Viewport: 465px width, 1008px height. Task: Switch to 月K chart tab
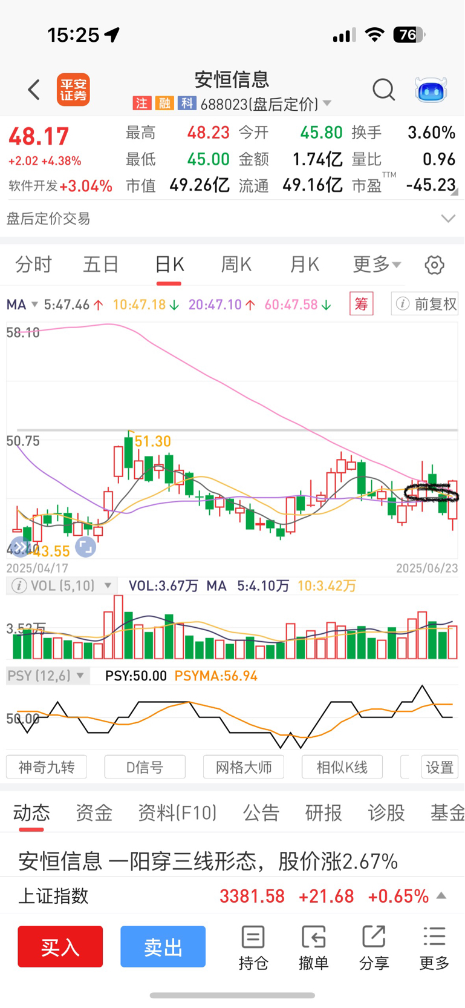tap(304, 265)
